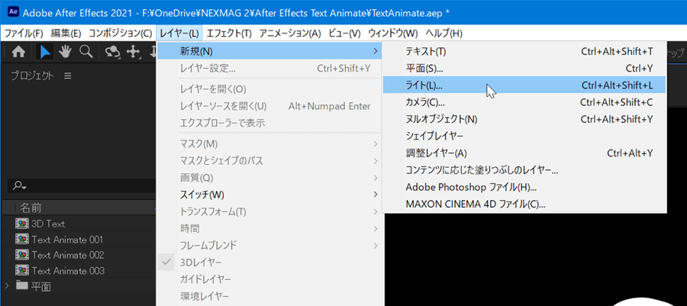Select the Hand tool
687x306 pixels.
pos(66,52)
